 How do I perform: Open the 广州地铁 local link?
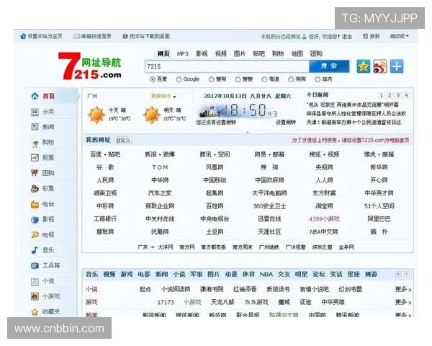pyautogui.click(x=269, y=247)
